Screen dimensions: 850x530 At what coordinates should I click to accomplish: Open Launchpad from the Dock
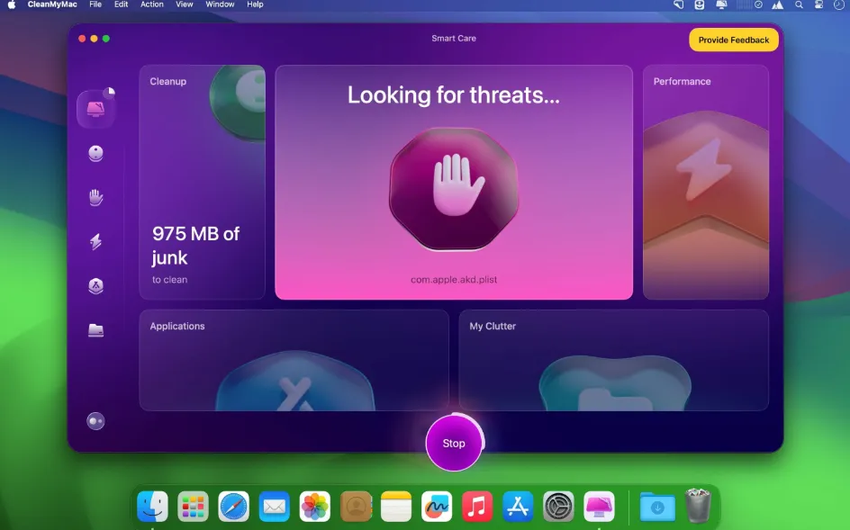click(193, 507)
